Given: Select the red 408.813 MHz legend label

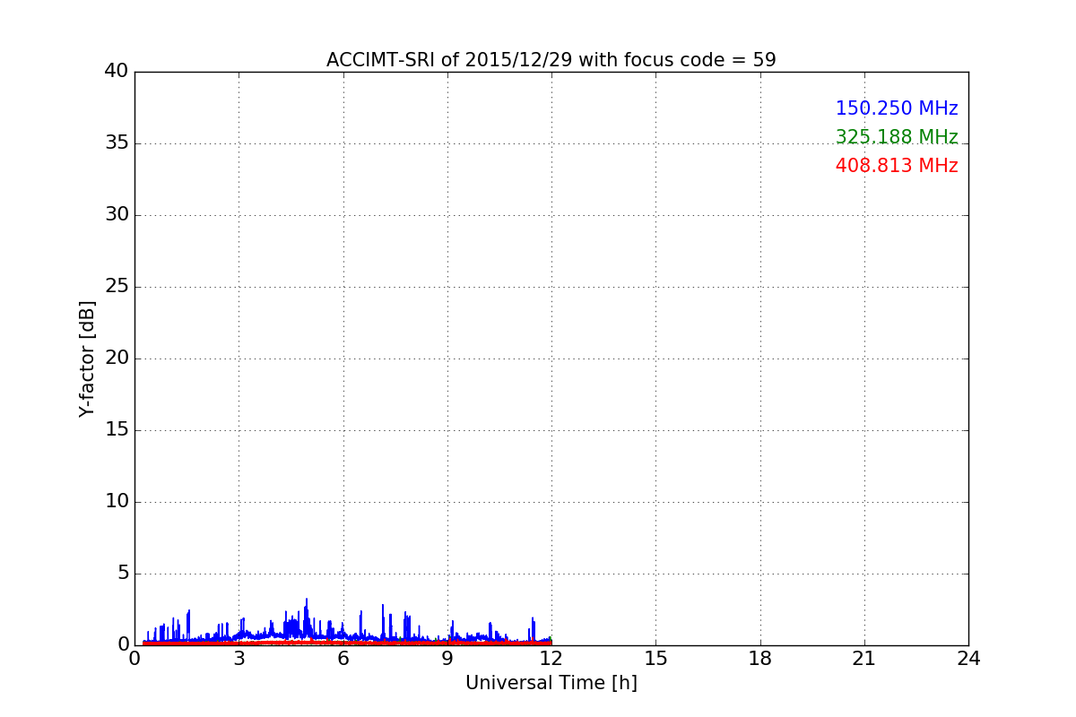Looking at the screenshot, I should (x=897, y=166).
